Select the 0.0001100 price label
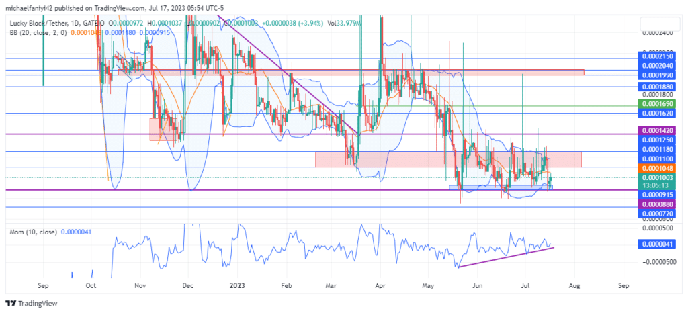 (x=656, y=159)
